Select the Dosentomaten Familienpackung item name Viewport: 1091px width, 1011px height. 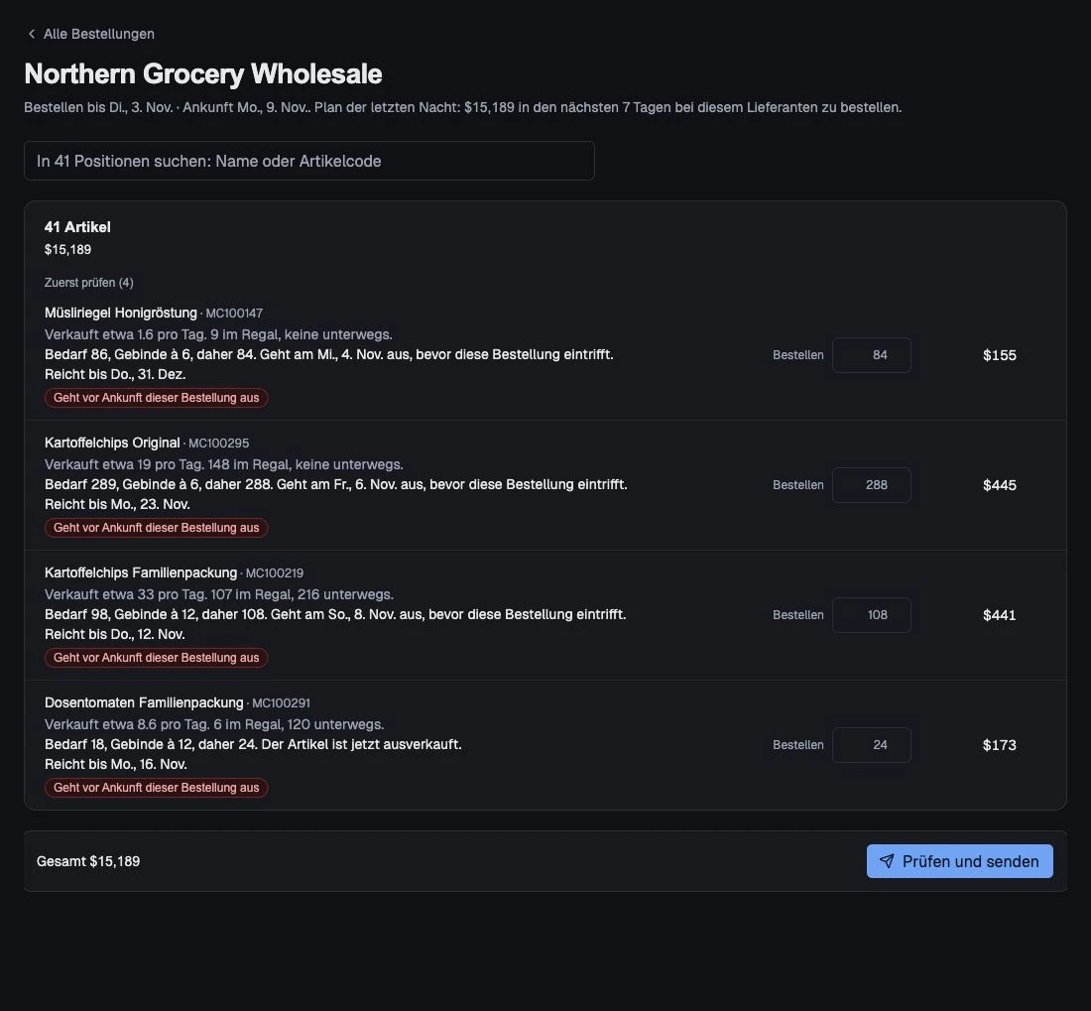click(144, 702)
